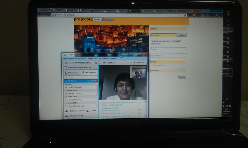248x148 pixels.
Task: Click the city night banner image
Action: [112, 39]
